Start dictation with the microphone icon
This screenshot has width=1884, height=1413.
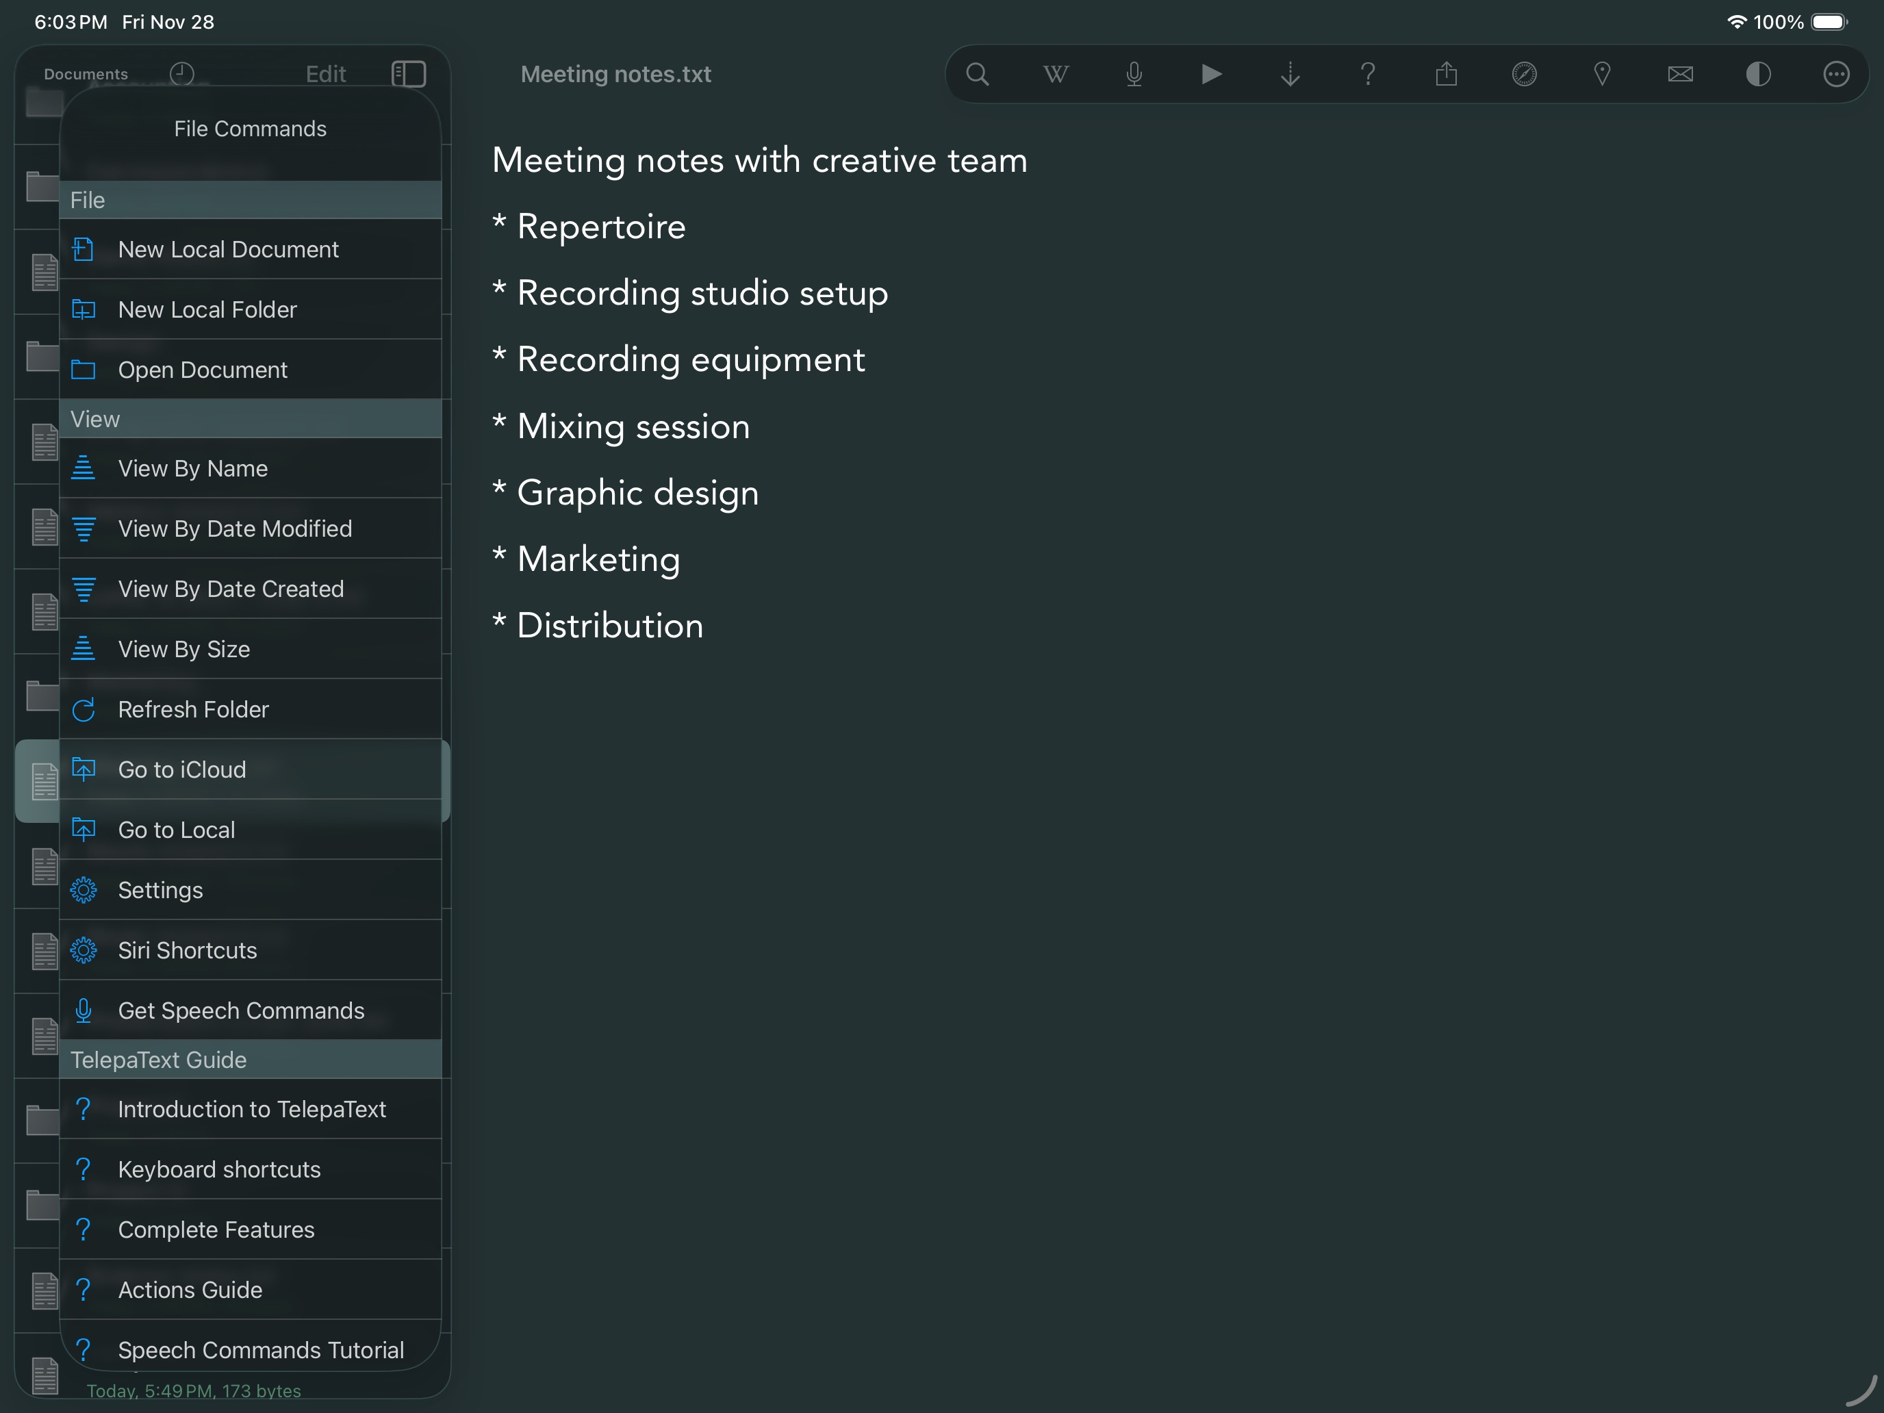[x=1134, y=74]
